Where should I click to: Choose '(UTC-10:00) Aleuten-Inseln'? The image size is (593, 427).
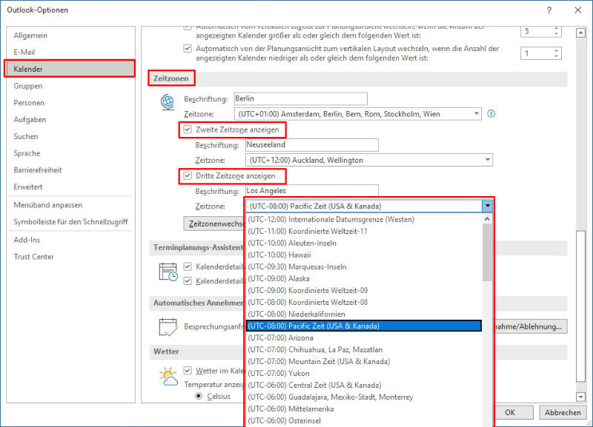point(364,243)
